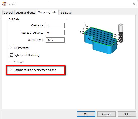The width and height of the screenshot is (138, 119).
Task: Click the Width of Cut label
Action: [x=36, y=40]
